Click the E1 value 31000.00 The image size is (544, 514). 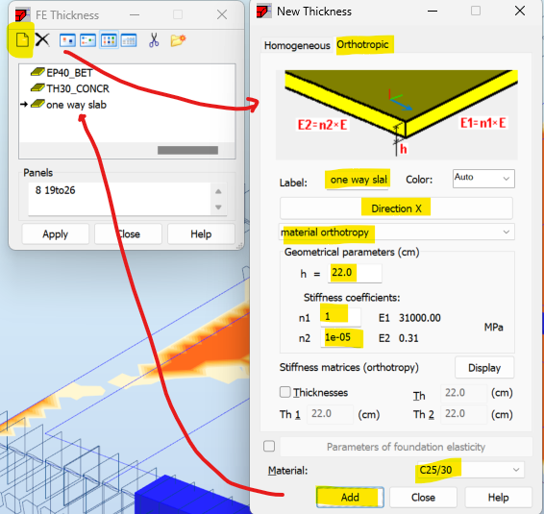[419, 318]
